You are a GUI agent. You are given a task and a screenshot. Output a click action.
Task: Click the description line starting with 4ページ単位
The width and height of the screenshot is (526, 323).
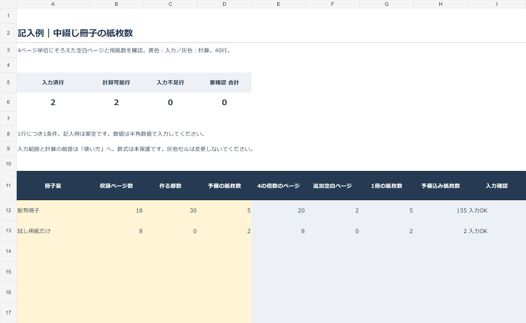click(x=124, y=50)
